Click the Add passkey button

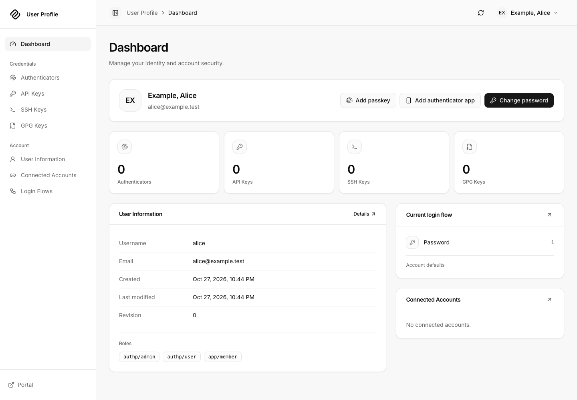tap(368, 100)
